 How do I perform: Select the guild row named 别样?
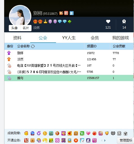69,53
